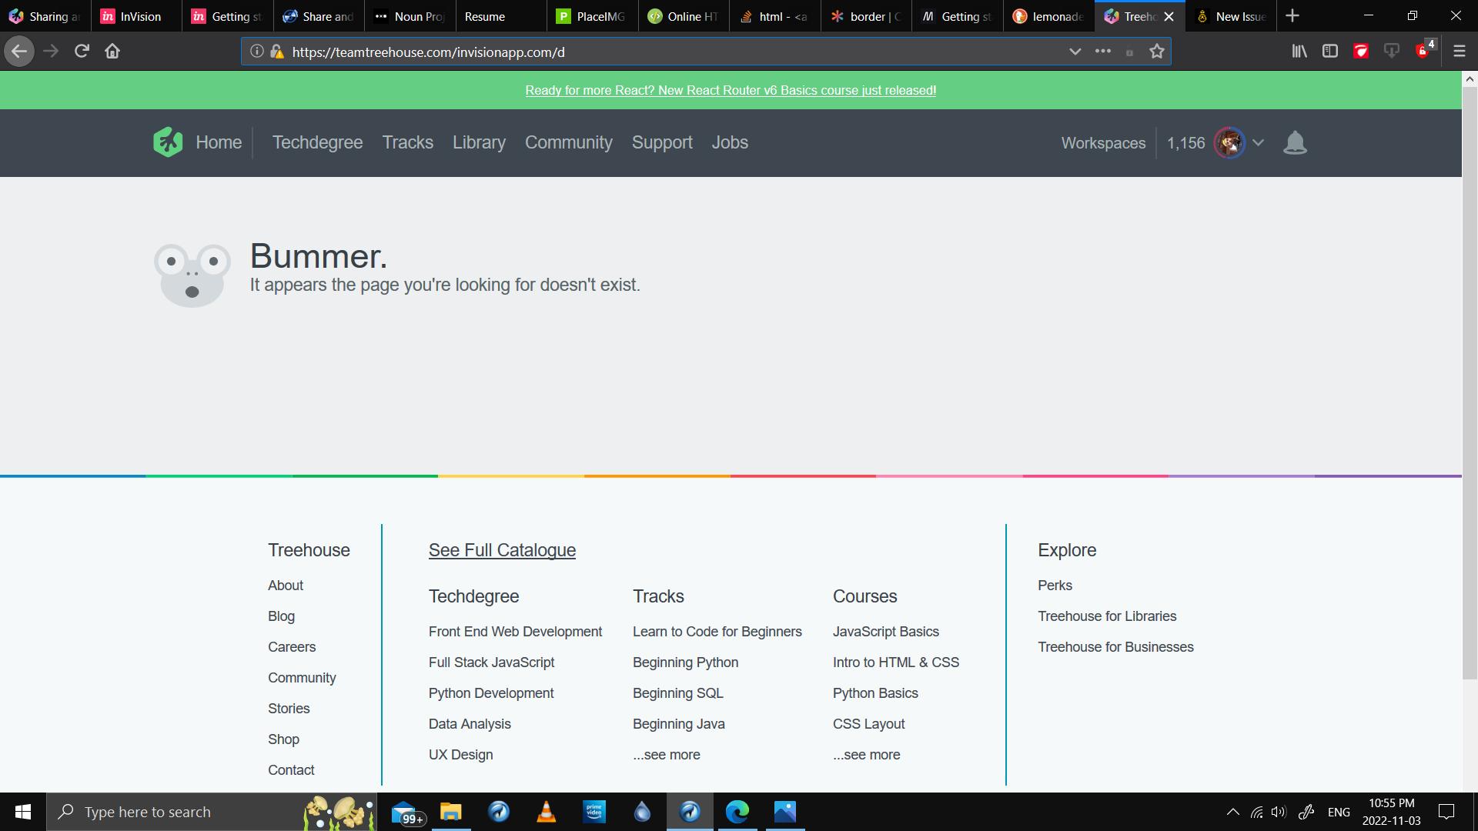The image size is (1478, 831).
Task: Toggle the browser sidebar icon
Action: click(x=1330, y=51)
